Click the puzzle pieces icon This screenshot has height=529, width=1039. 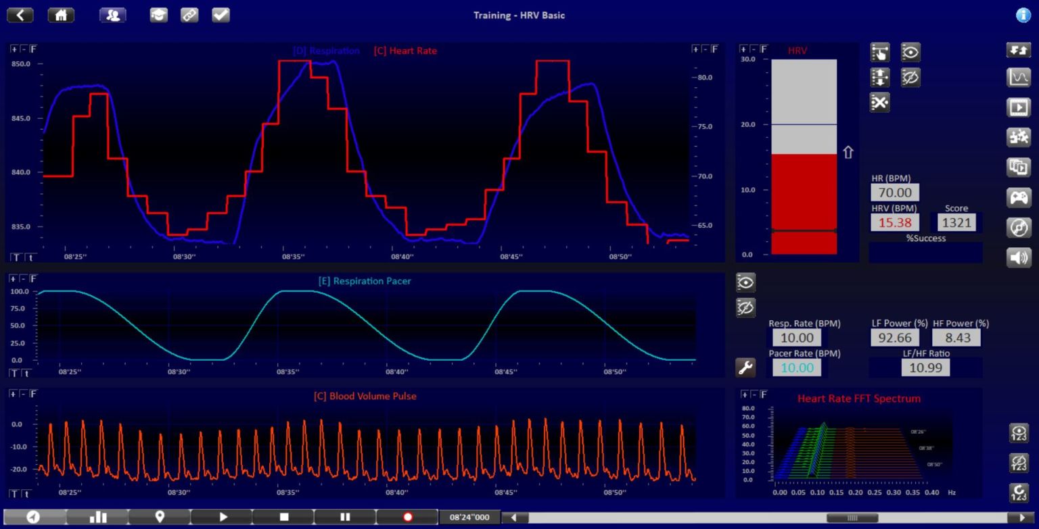click(x=1019, y=137)
